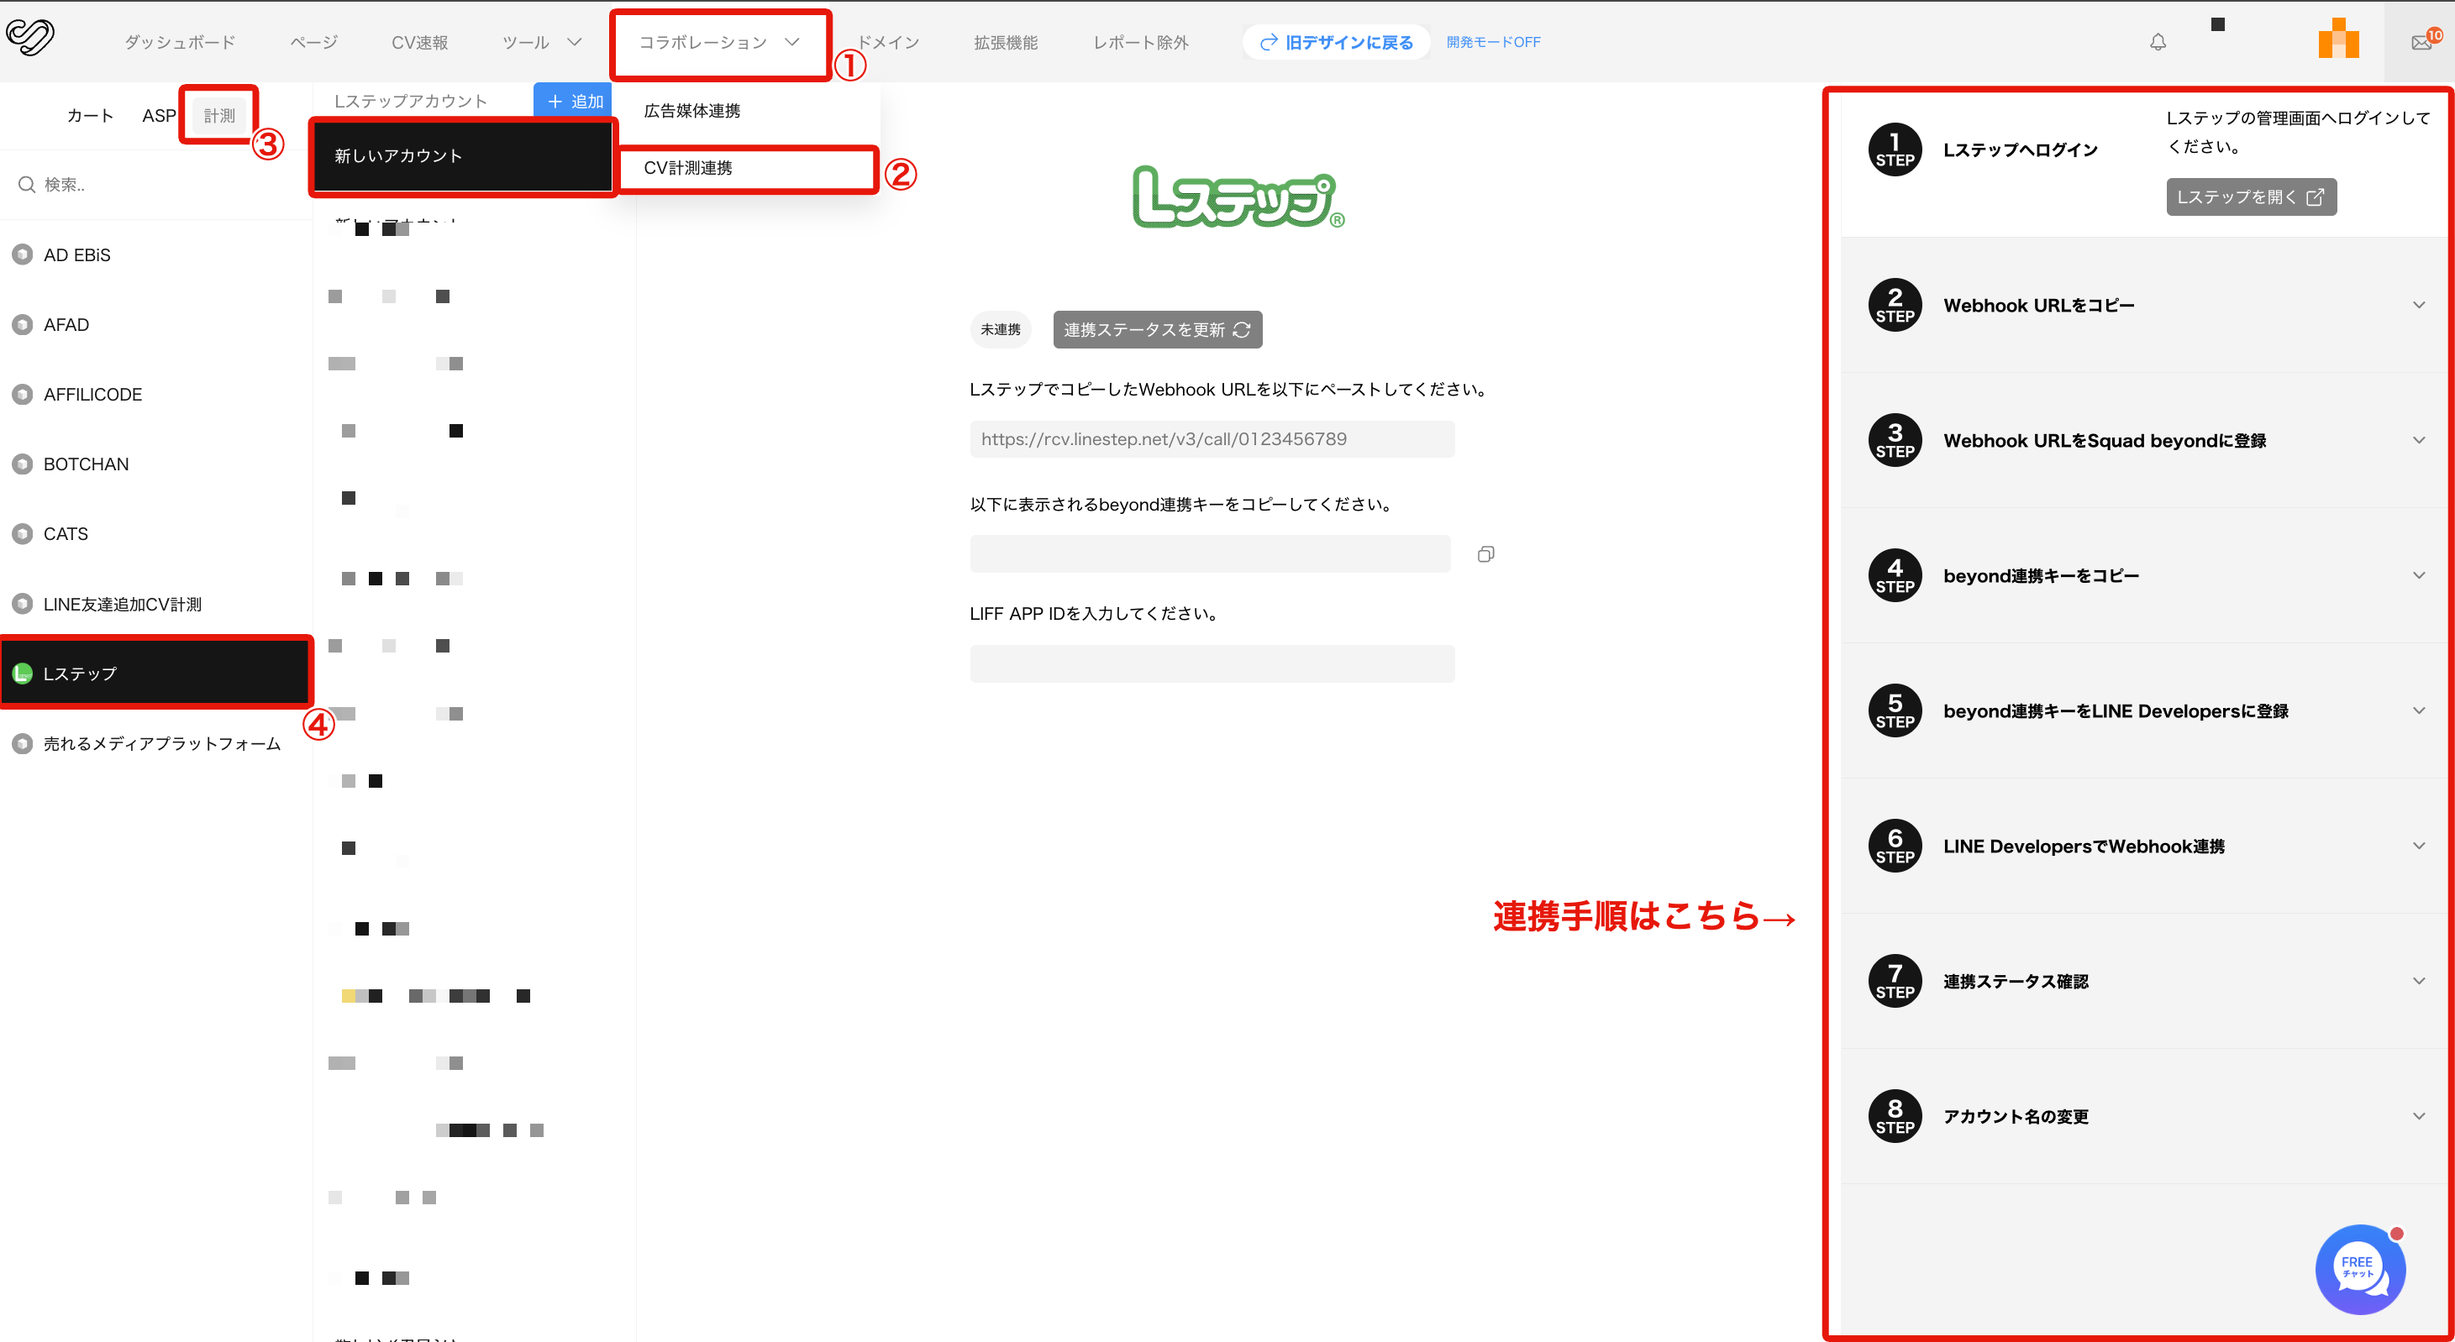Click the Lステップ logo image
This screenshot has width=2455, height=1342.
click(1238, 198)
